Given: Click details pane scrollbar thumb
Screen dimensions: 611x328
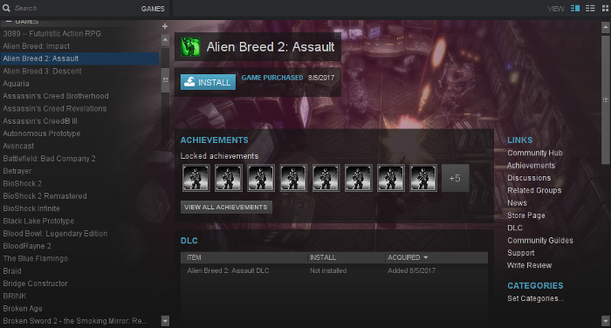Looking at the screenshot, I should click(x=605, y=99).
